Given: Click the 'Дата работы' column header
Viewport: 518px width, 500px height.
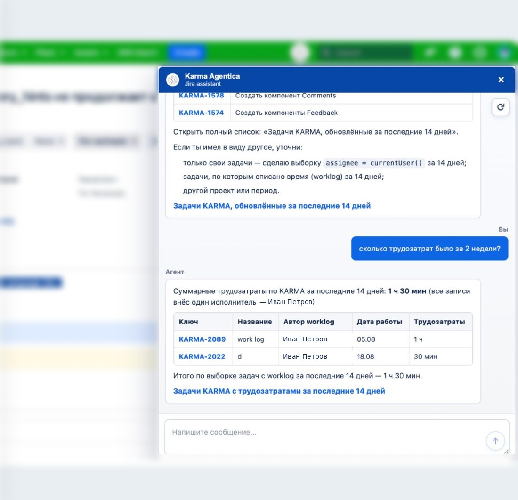Looking at the screenshot, I should pyautogui.click(x=380, y=322).
